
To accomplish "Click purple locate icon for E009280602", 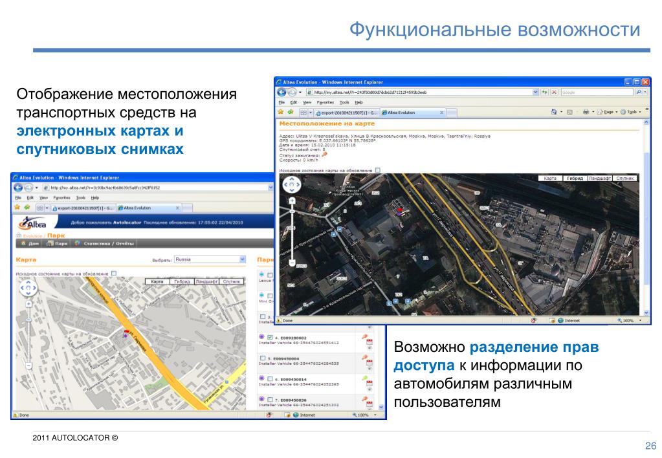I will pos(261,337).
